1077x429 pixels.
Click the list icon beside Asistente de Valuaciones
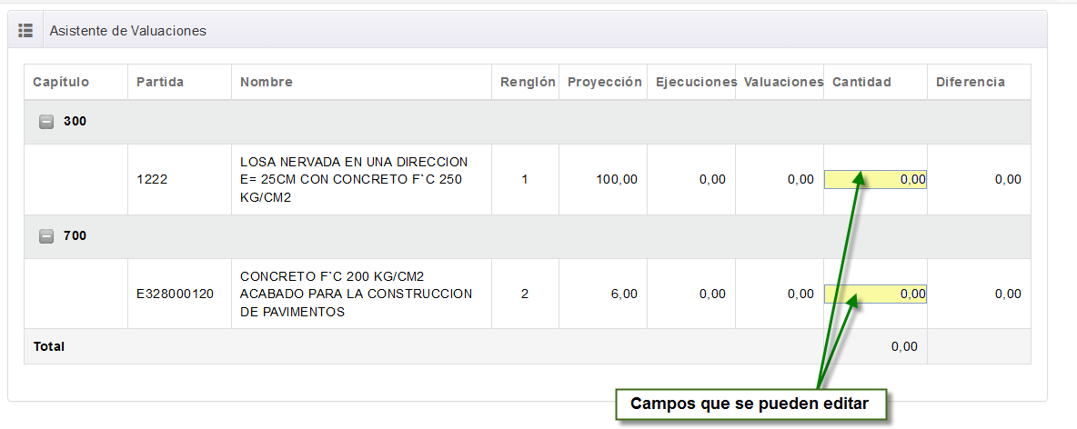click(25, 30)
